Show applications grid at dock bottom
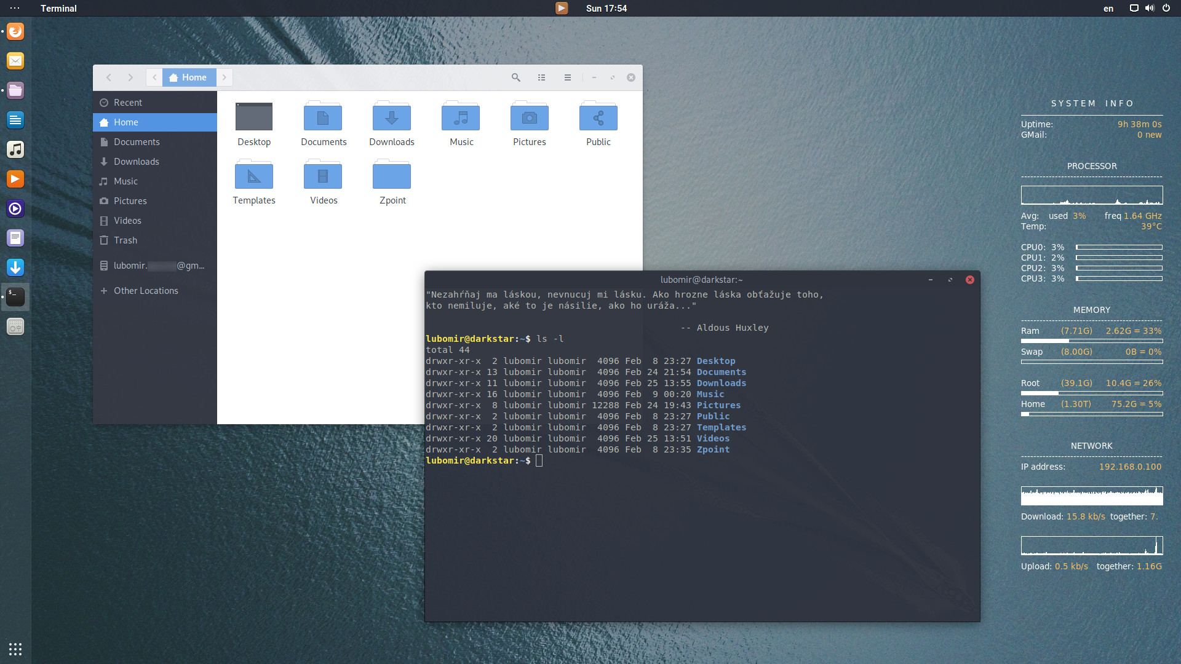 pyautogui.click(x=15, y=649)
